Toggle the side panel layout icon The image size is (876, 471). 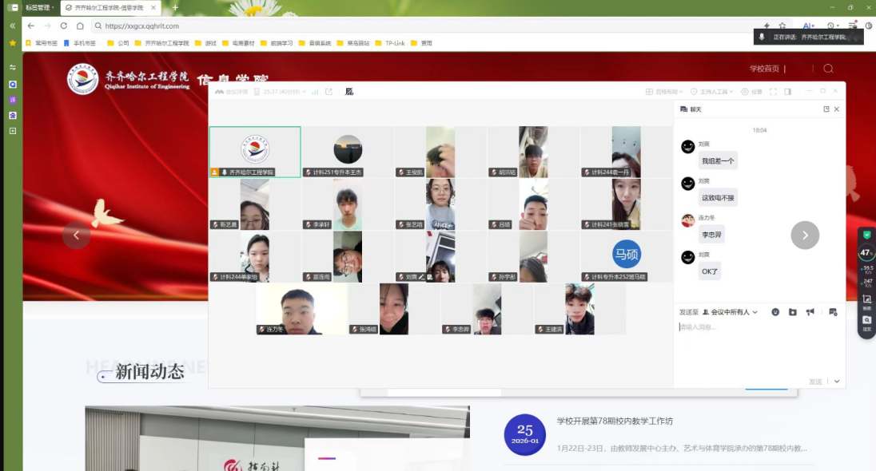click(x=788, y=92)
